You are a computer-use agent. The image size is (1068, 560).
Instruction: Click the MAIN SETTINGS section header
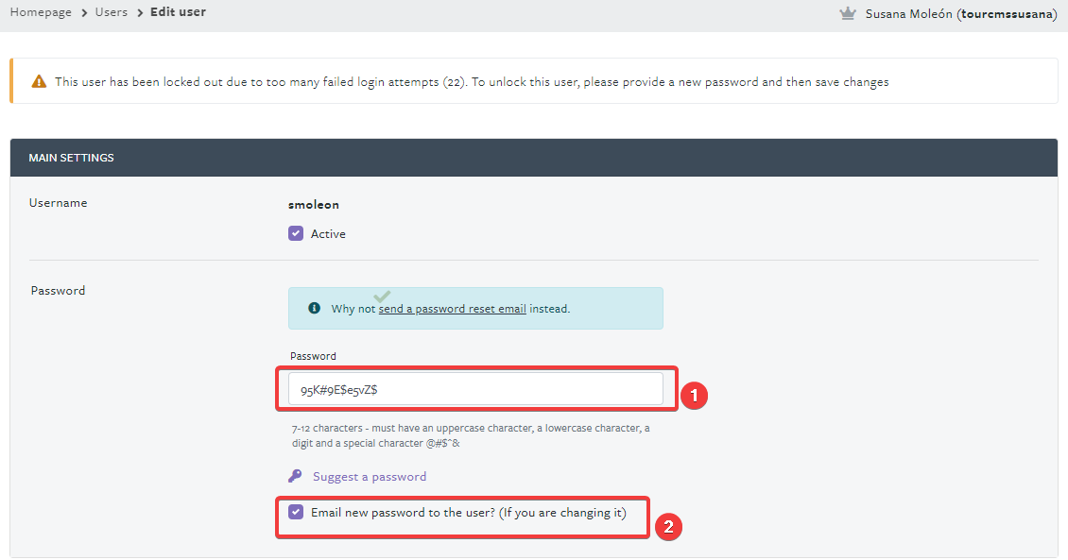533,158
